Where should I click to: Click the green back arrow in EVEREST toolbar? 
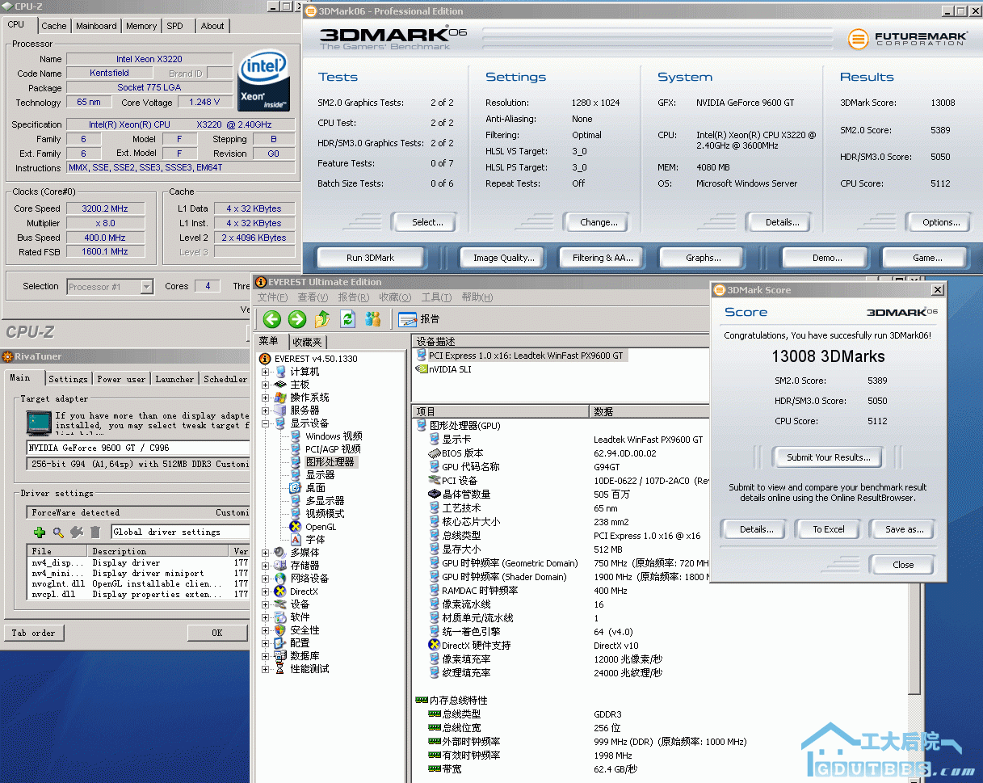[272, 319]
